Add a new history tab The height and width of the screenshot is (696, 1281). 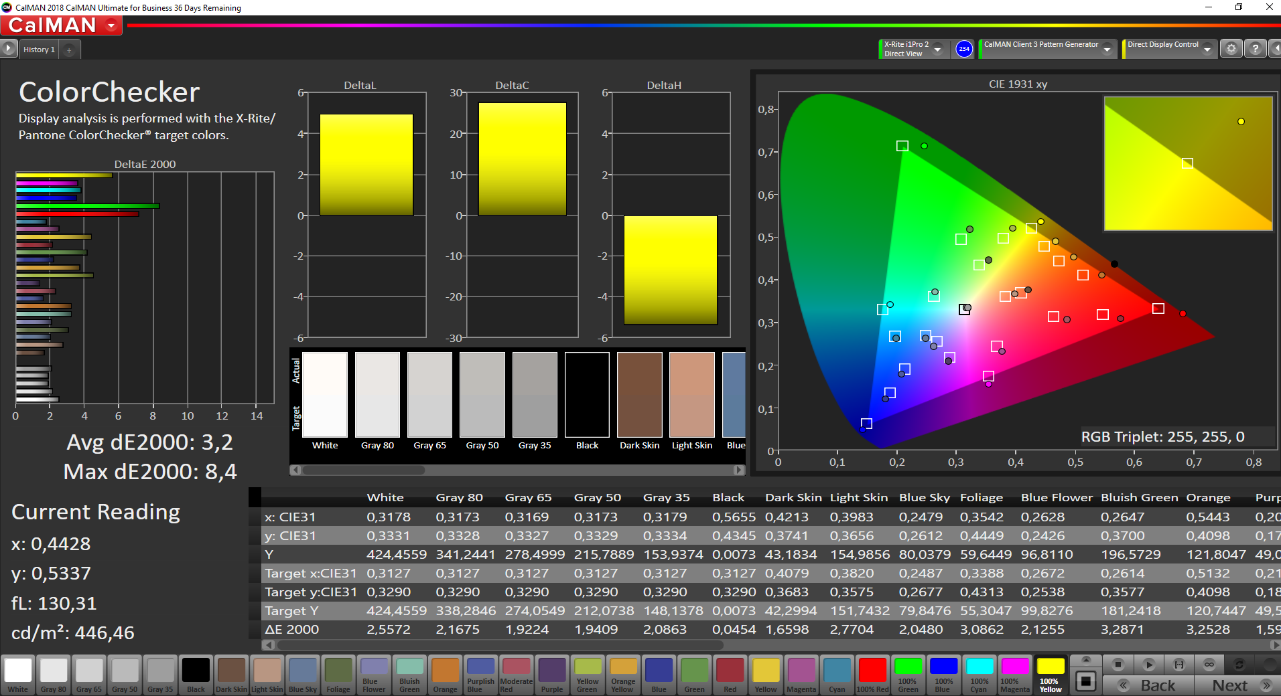(x=69, y=50)
